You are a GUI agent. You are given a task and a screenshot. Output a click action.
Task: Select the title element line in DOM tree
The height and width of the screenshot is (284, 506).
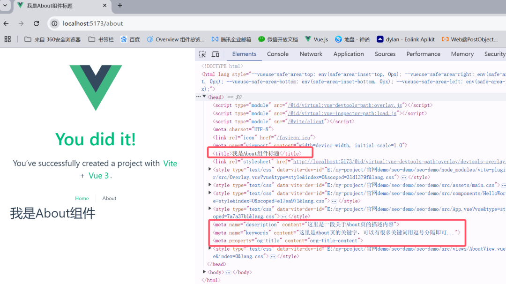coord(257,154)
